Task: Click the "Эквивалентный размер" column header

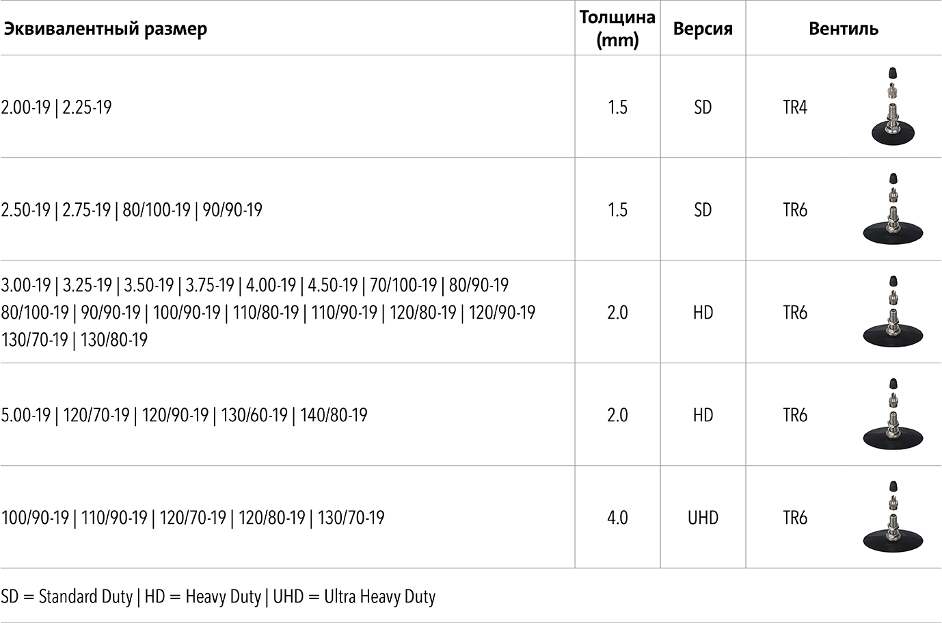Action: click(104, 29)
